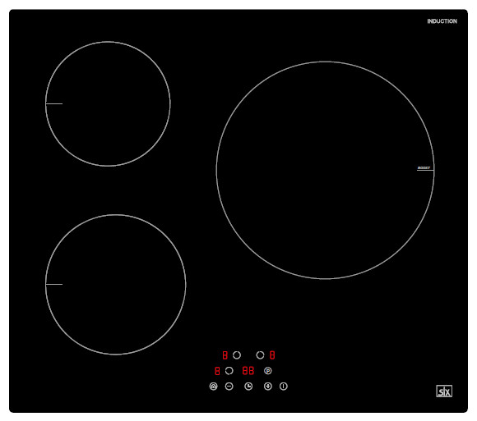Screen dimensions: 477x421
Task: Select the lower-left zone selector circle
Action: (x=229, y=371)
